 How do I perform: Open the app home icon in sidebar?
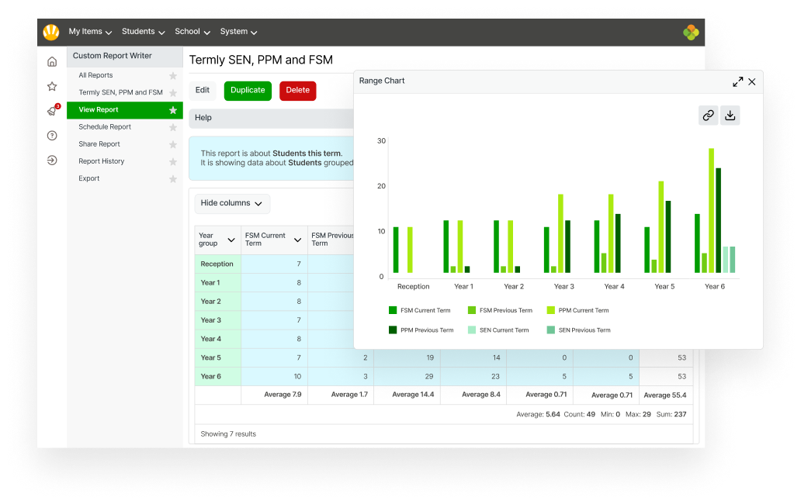click(x=51, y=60)
